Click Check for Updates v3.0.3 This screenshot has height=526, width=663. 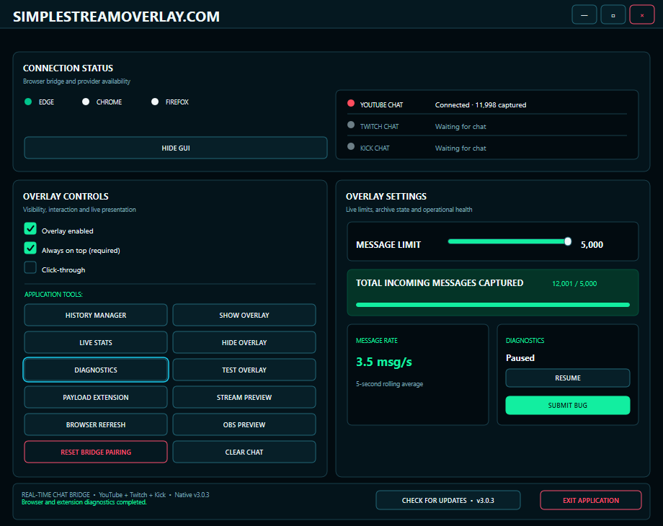pyautogui.click(x=448, y=500)
